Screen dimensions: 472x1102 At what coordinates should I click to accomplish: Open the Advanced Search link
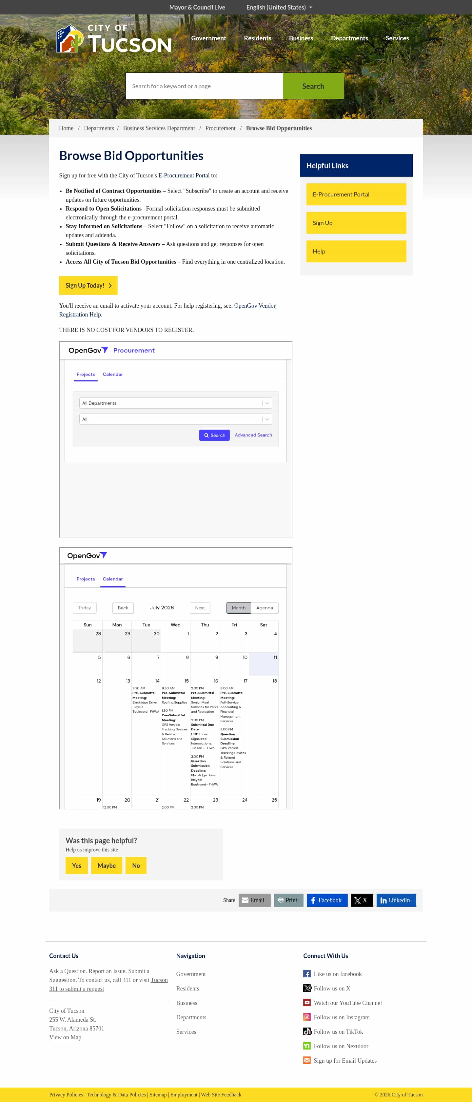(x=253, y=435)
